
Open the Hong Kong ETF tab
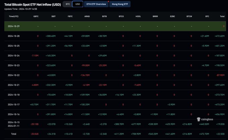[x=120, y=4]
